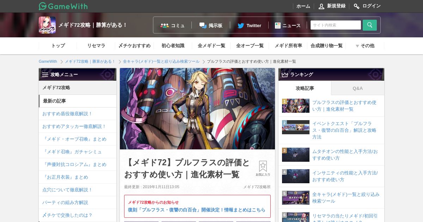This screenshot has width=423, height=222.
Task: Click the ログイン key icon link
Action: (367, 6)
